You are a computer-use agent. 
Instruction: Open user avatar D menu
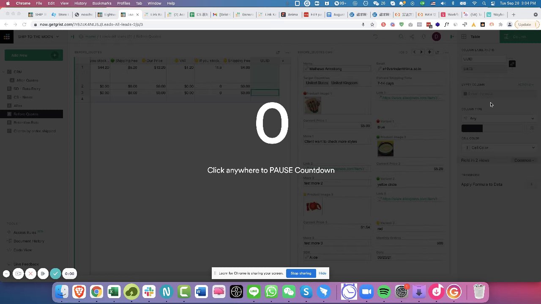coord(436,37)
